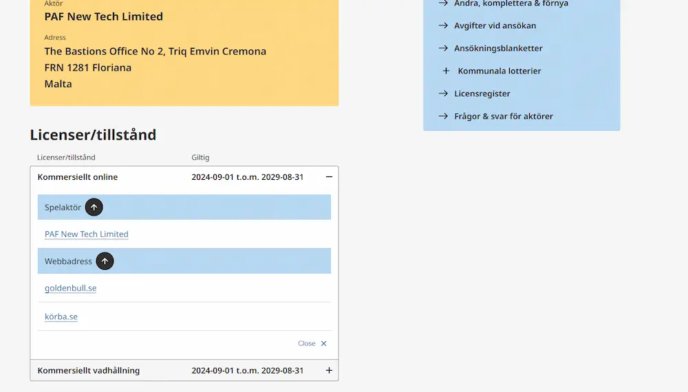Collapse the Kommersiellt online row with minus icon
688x392 pixels.
[329, 177]
